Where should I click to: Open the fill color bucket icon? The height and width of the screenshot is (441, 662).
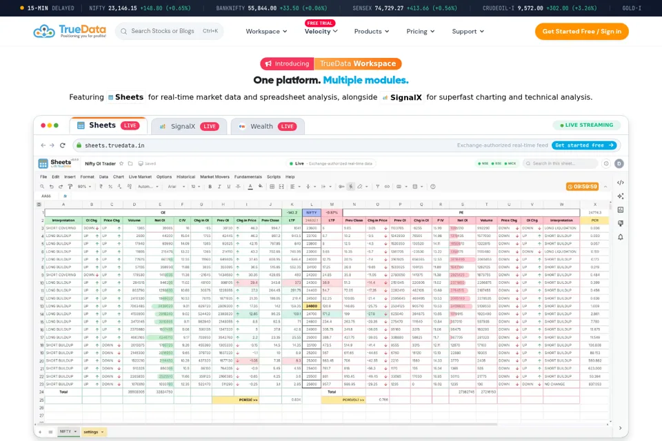pos(261,187)
